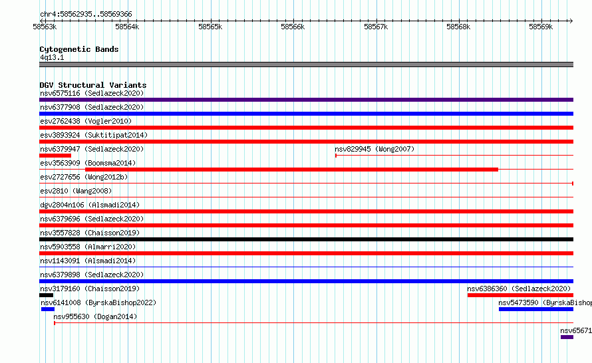Select the red esv3893924 variant bar
This screenshot has height=363, width=592.
click(x=306, y=142)
